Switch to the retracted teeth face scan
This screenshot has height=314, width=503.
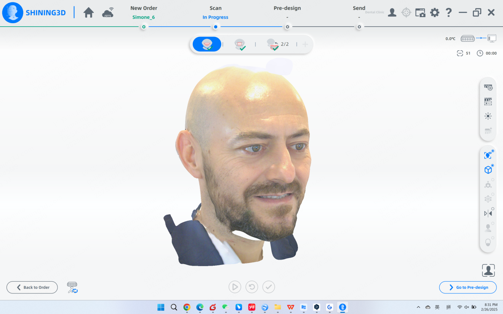(x=239, y=45)
